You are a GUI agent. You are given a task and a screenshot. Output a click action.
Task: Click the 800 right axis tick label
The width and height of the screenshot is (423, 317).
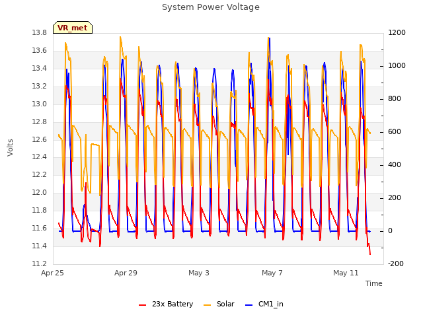click(x=395, y=99)
